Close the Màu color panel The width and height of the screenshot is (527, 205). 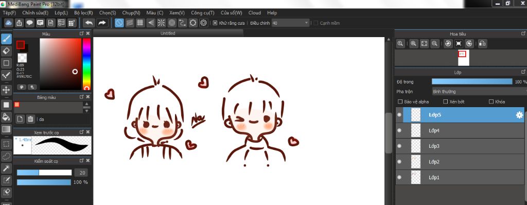(88, 33)
